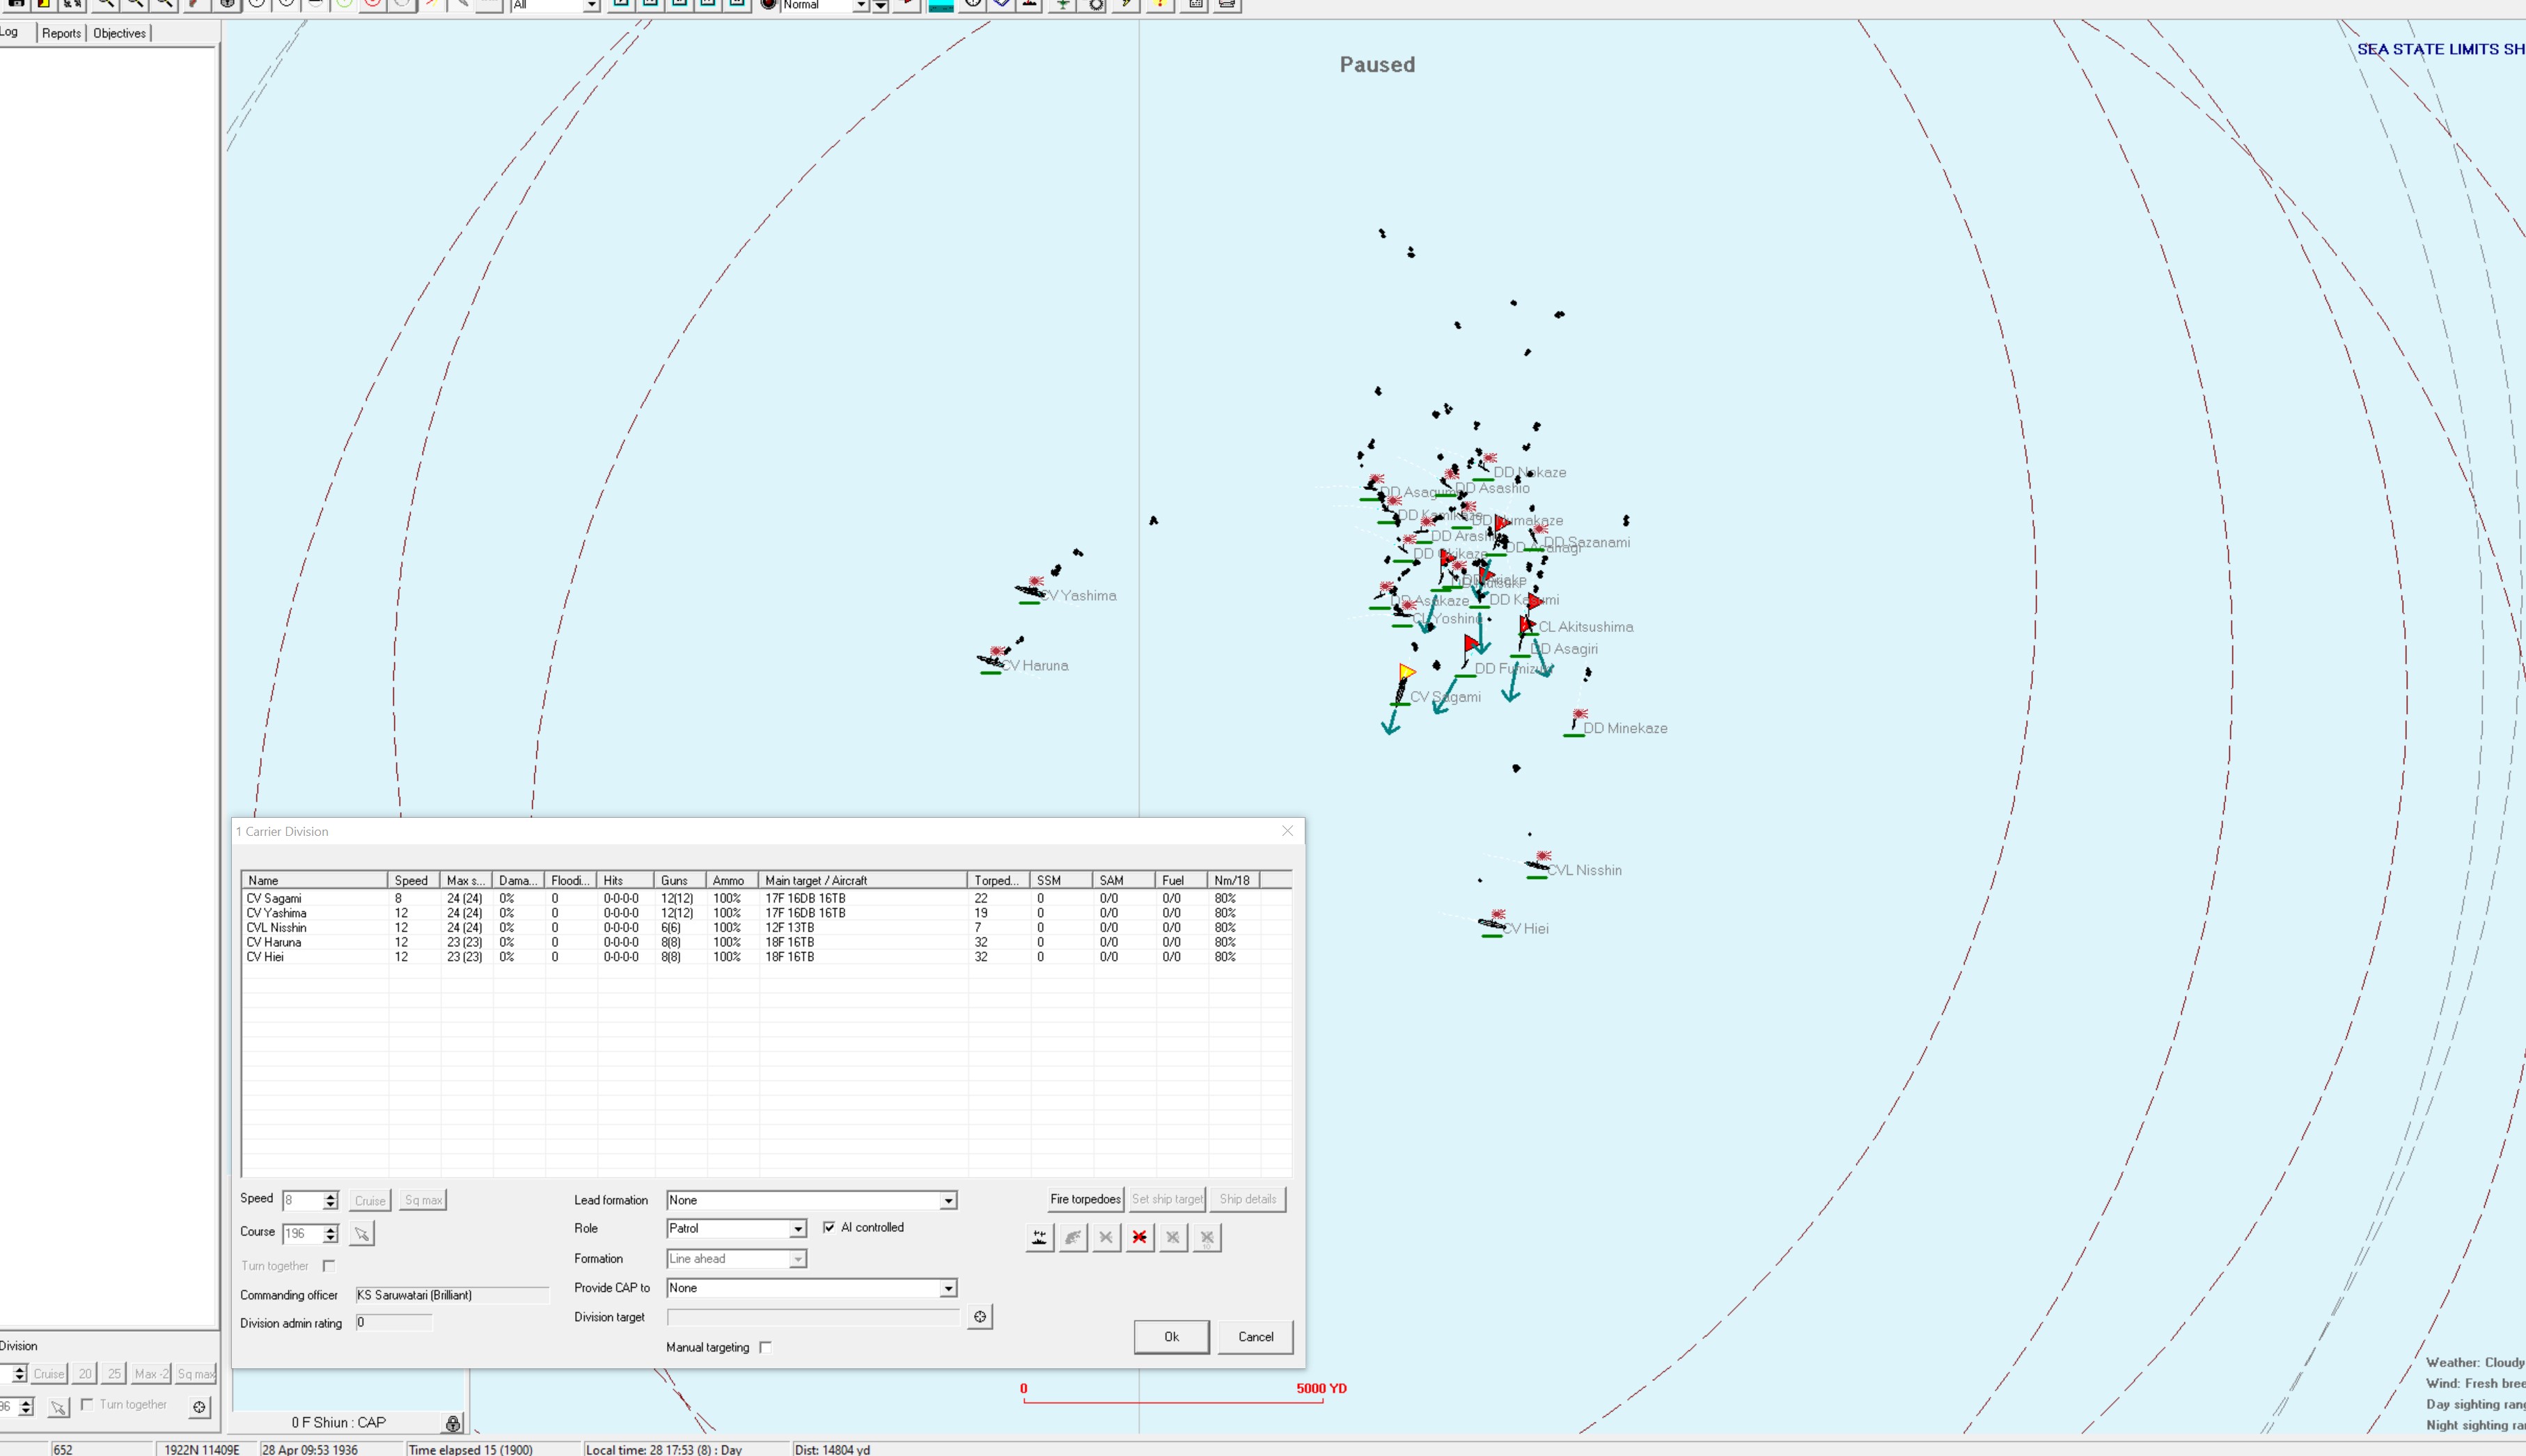Viewport: 2526px width, 1456px height.
Task: Click the course pointer icon beside Course field
Action: point(361,1234)
